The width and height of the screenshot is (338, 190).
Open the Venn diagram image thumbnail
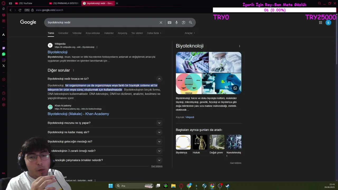pos(189,84)
